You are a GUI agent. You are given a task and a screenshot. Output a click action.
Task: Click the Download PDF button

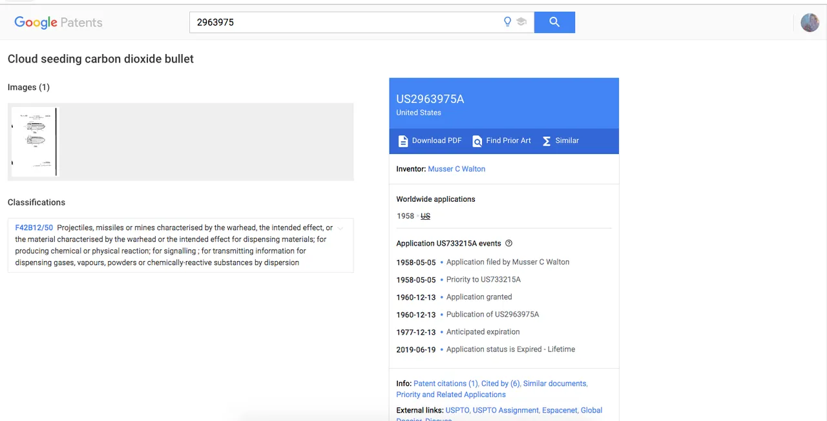[x=430, y=141]
